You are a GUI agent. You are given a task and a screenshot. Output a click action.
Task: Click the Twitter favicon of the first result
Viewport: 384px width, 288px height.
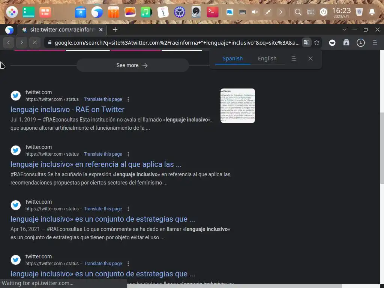click(16, 96)
